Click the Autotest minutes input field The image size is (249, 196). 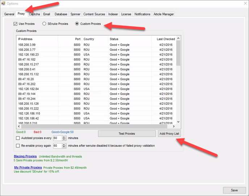[x=58, y=138]
